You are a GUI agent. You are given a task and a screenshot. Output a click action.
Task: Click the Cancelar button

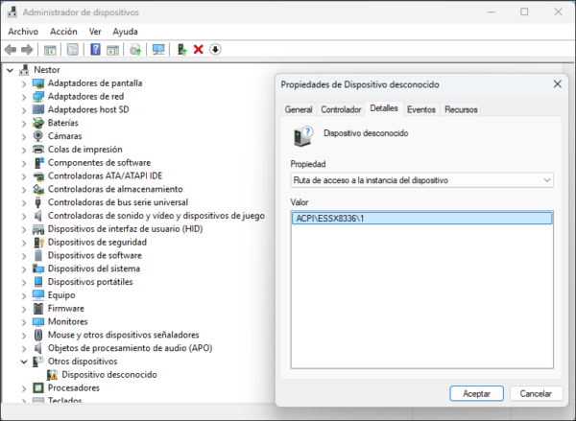pos(536,393)
